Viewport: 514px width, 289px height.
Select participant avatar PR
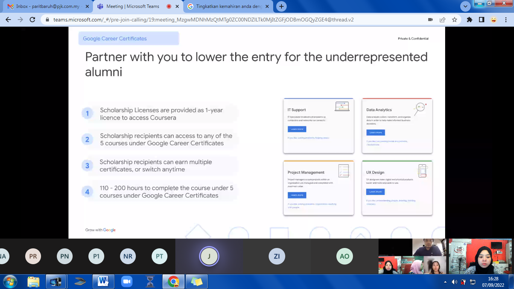tap(33, 256)
